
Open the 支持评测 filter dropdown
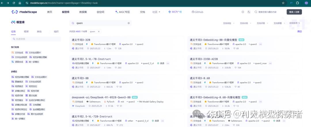coord(262,23)
